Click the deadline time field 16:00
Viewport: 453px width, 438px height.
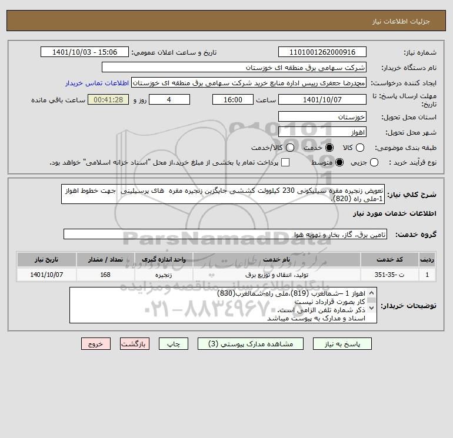(x=233, y=100)
